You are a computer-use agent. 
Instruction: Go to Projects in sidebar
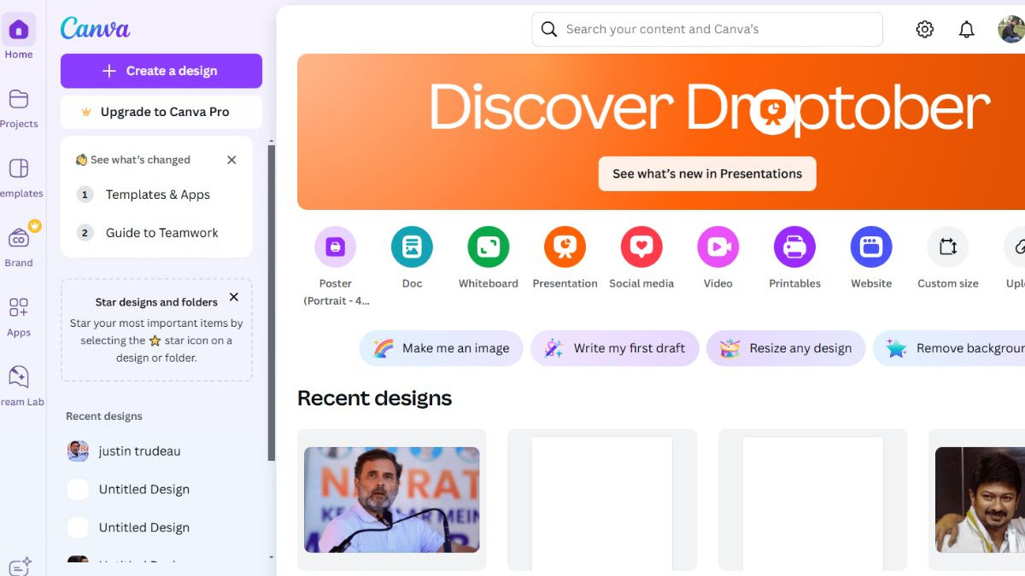tap(19, 108)
